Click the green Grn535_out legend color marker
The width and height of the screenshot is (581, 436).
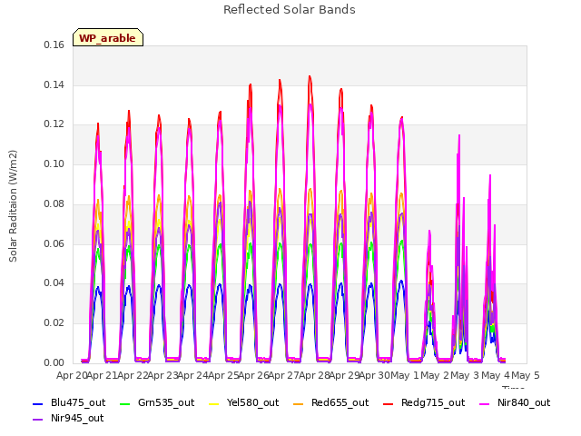[x=125, y=403]
